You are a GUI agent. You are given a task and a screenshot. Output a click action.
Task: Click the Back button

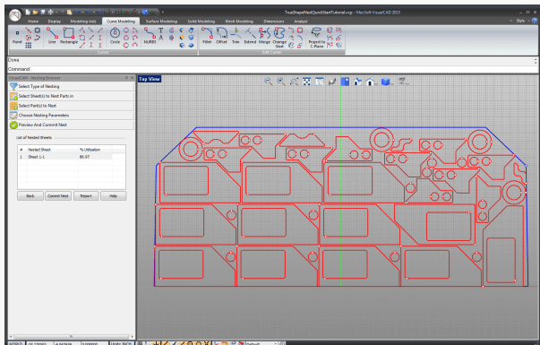(x=30, y=195)
